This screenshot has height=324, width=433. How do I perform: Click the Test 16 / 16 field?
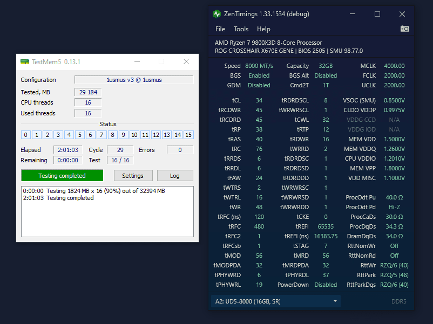tap(120, 160)
